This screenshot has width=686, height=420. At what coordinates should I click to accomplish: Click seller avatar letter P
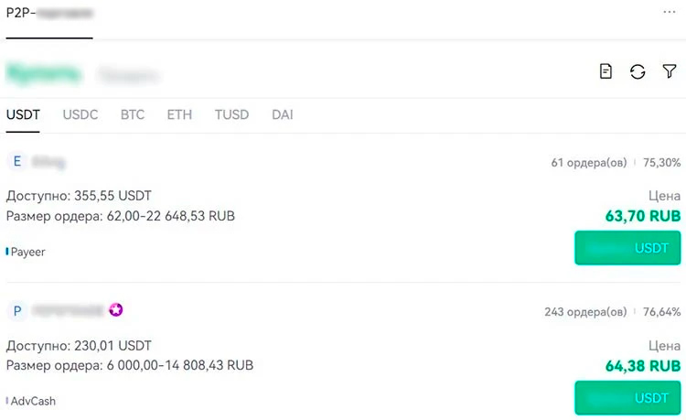point(17,311)
